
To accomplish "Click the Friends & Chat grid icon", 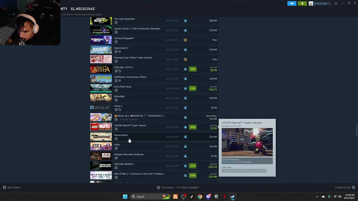I will point(354,187).
